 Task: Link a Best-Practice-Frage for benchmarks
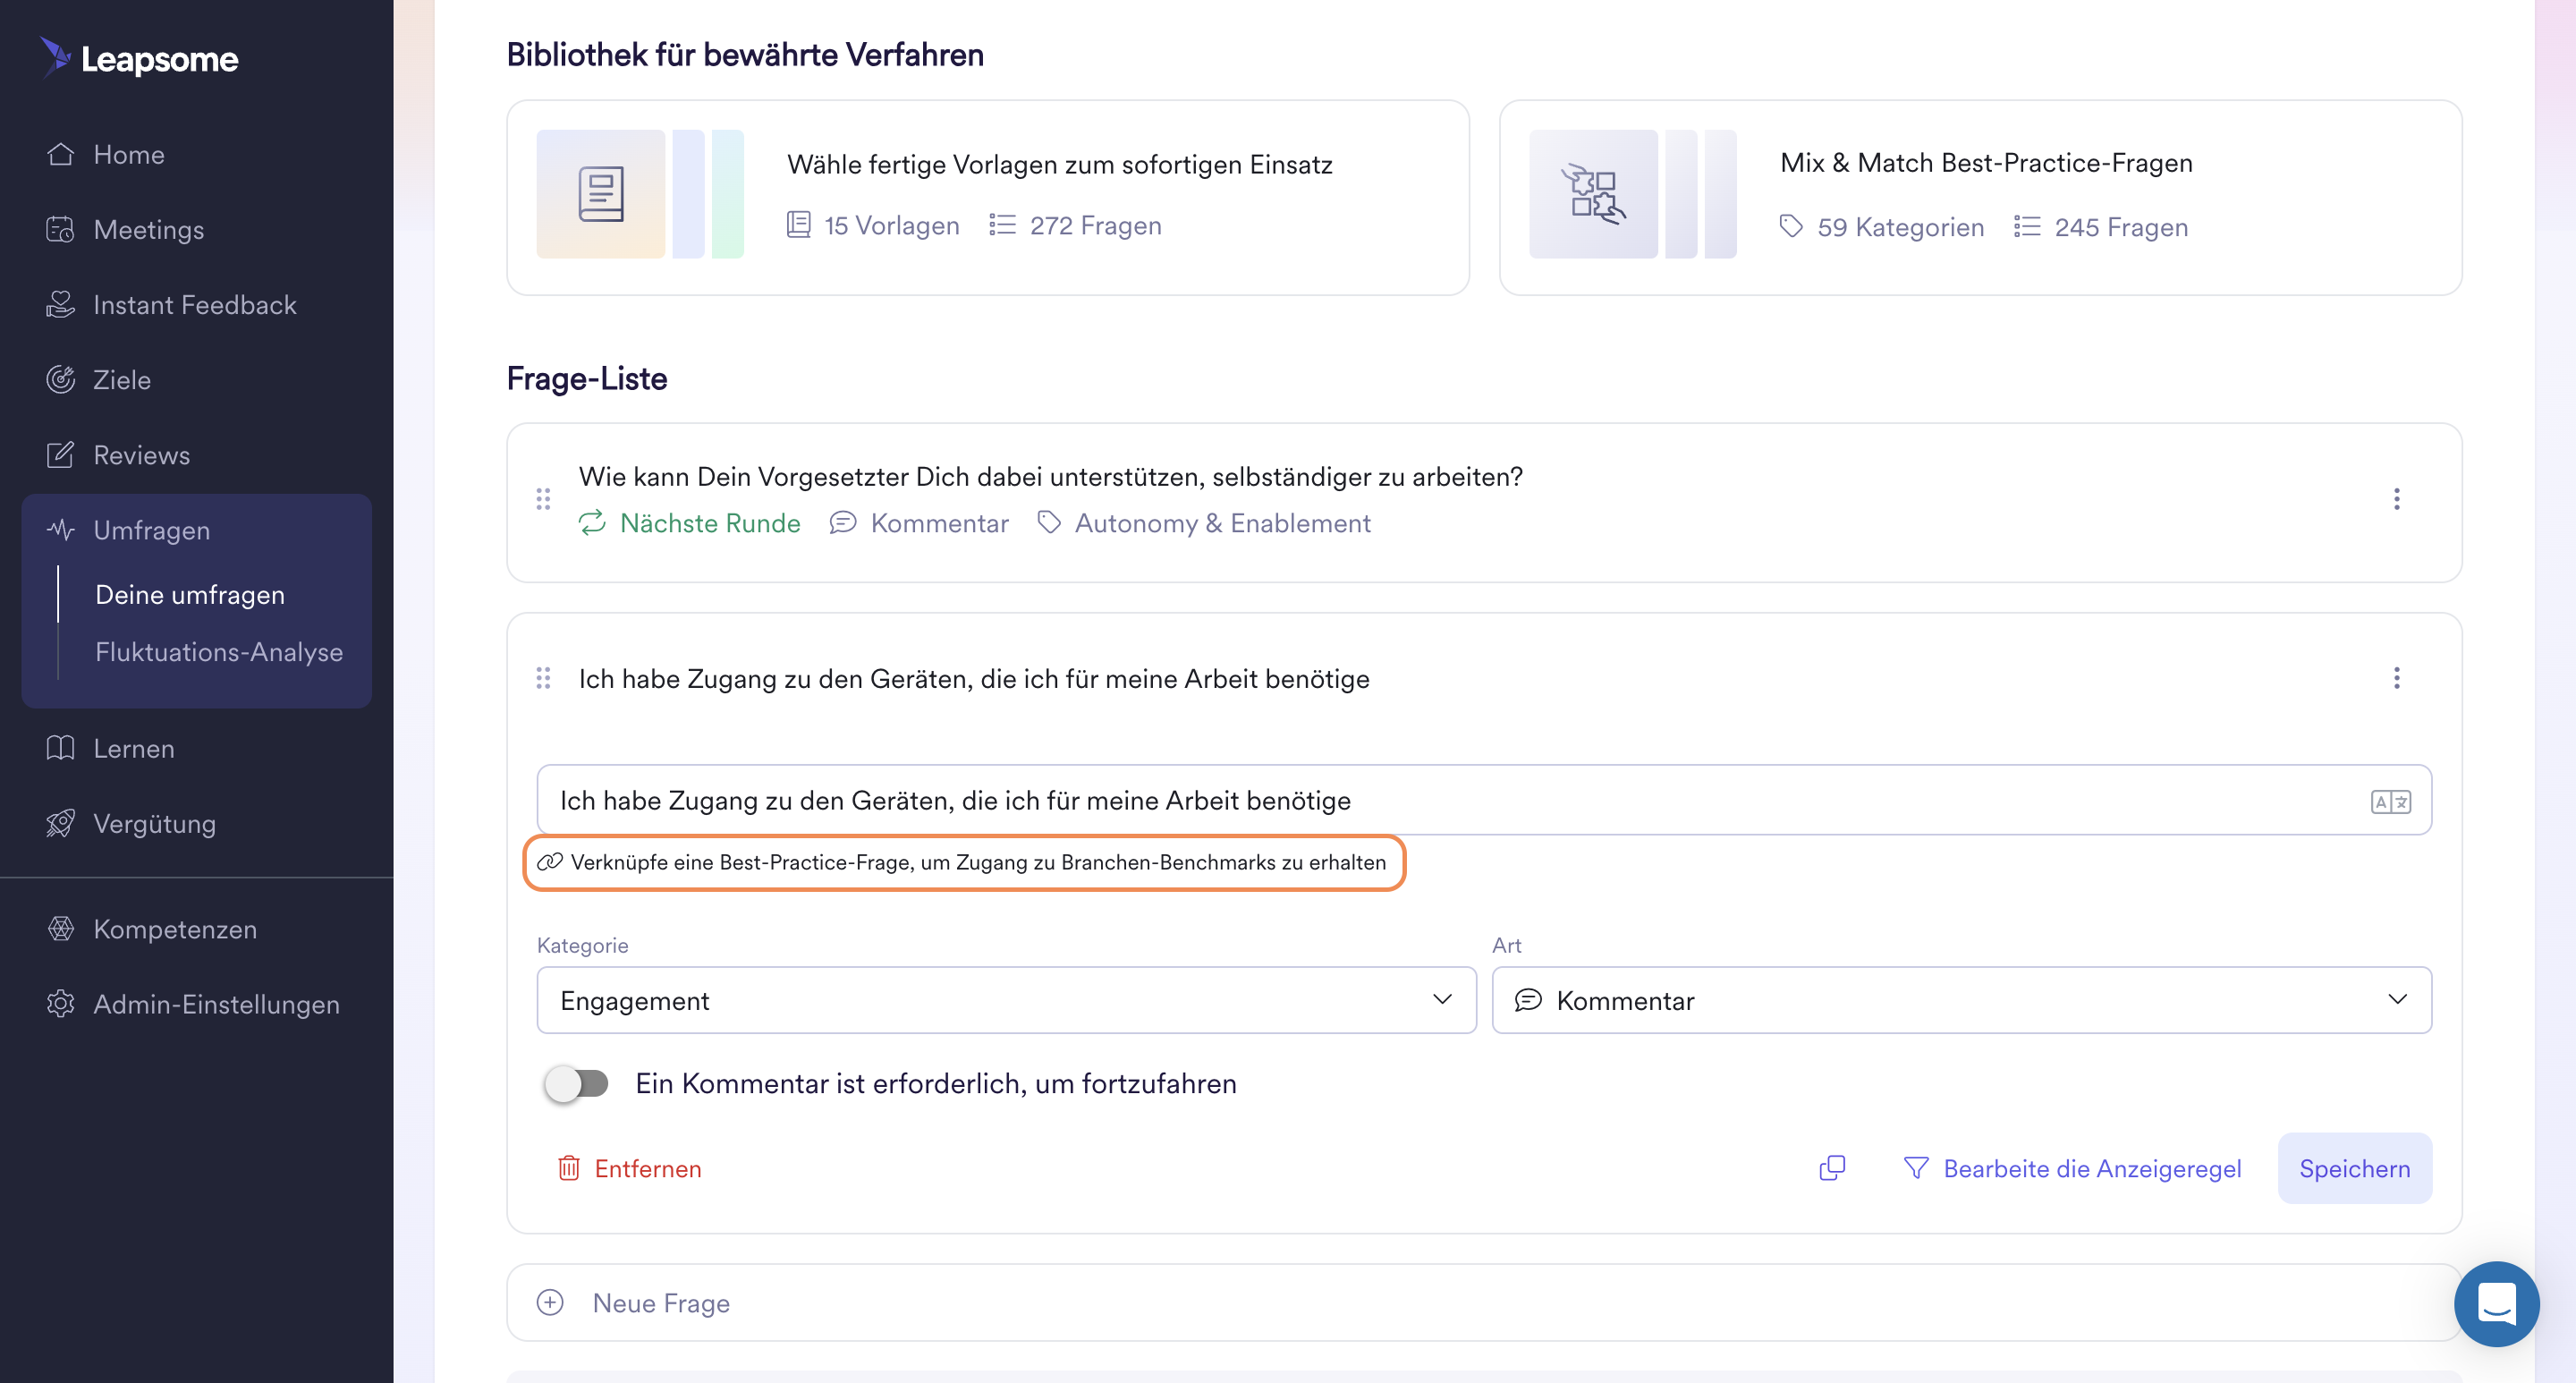[963, 862]
